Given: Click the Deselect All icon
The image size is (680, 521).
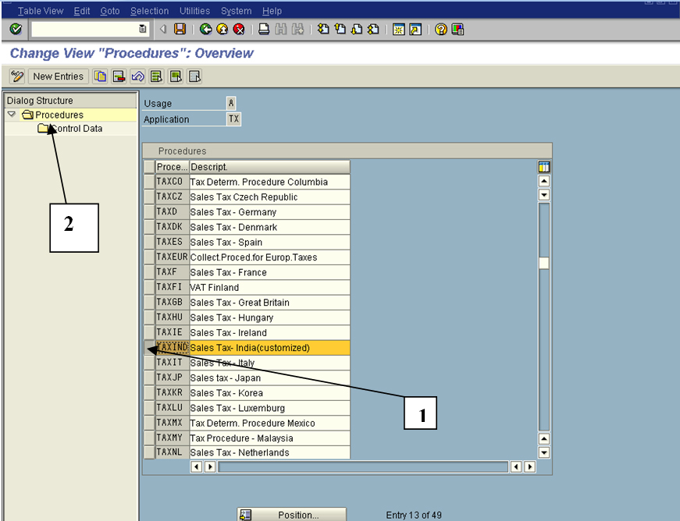Looking at the screenshot, I should pyautogui.click(x=194, y=76).
